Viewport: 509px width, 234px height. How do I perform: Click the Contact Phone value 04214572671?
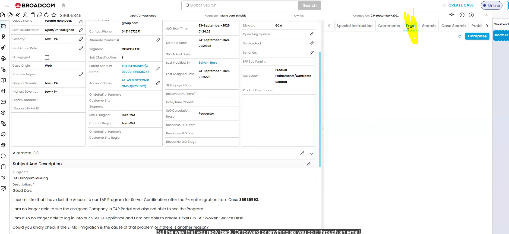[x=131, y=31]
